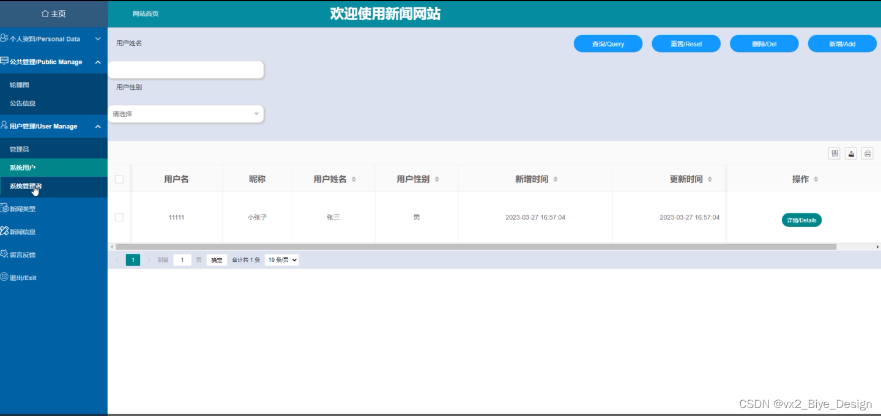Collapse User Manage menu chevron
The width and height of the screenshot is (881, 416).
98,126
